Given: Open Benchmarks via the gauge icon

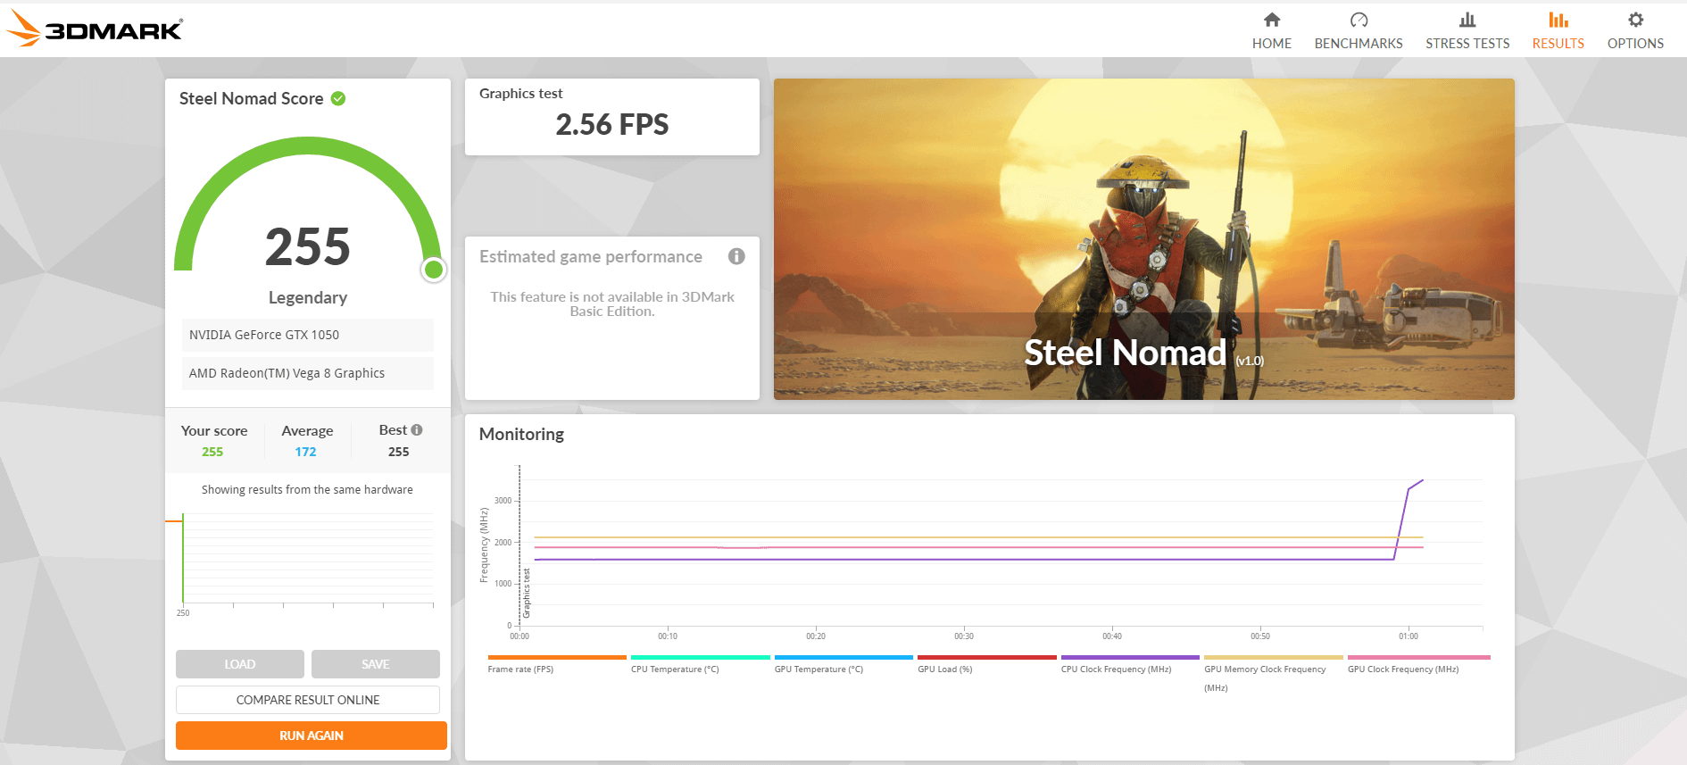Looking at the screenshot, I should coord(1359,20).
